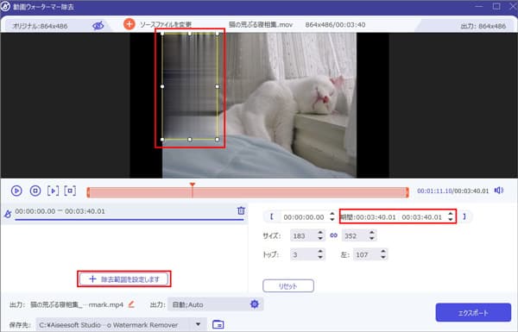Adjust the 左 107 stepper arrows
Screen dimensions: 518x332
click(383, 254)
